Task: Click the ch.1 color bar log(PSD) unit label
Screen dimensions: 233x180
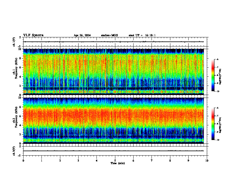Action: coord(220,77)
